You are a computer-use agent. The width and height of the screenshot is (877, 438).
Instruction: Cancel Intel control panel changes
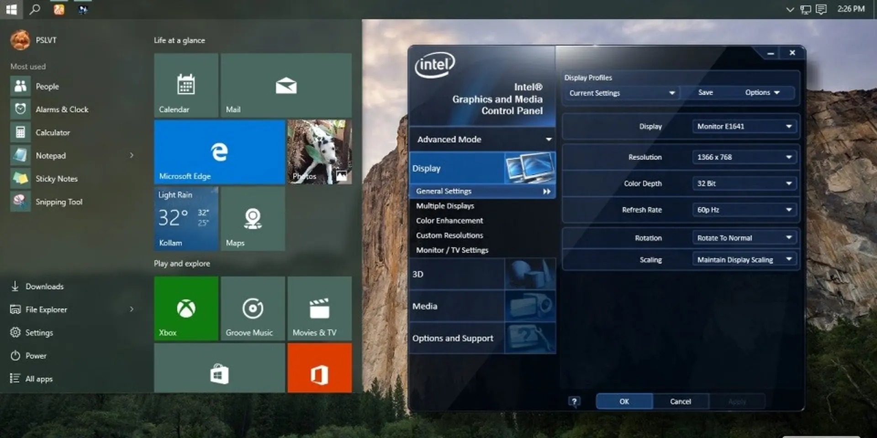681,401
